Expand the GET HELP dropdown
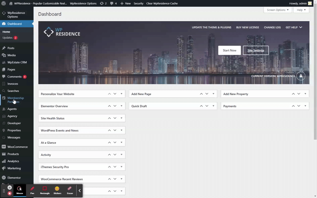Image resolution: width=317 pixels, height=198 pixels. 294,27
